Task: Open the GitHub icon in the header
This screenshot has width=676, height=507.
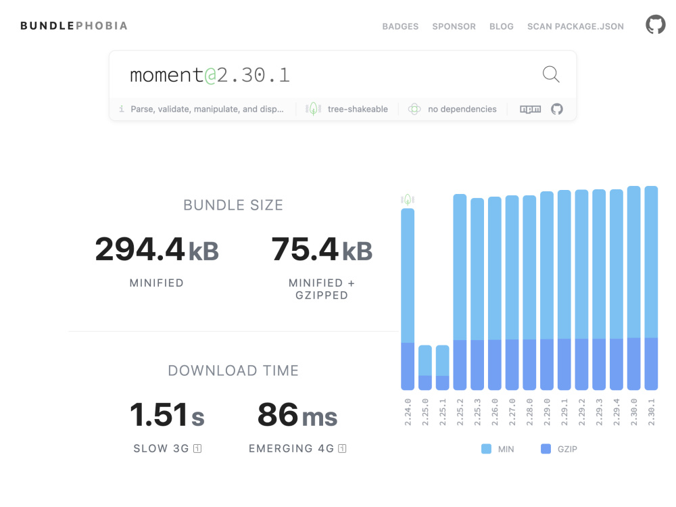Action: pos(655,24)
